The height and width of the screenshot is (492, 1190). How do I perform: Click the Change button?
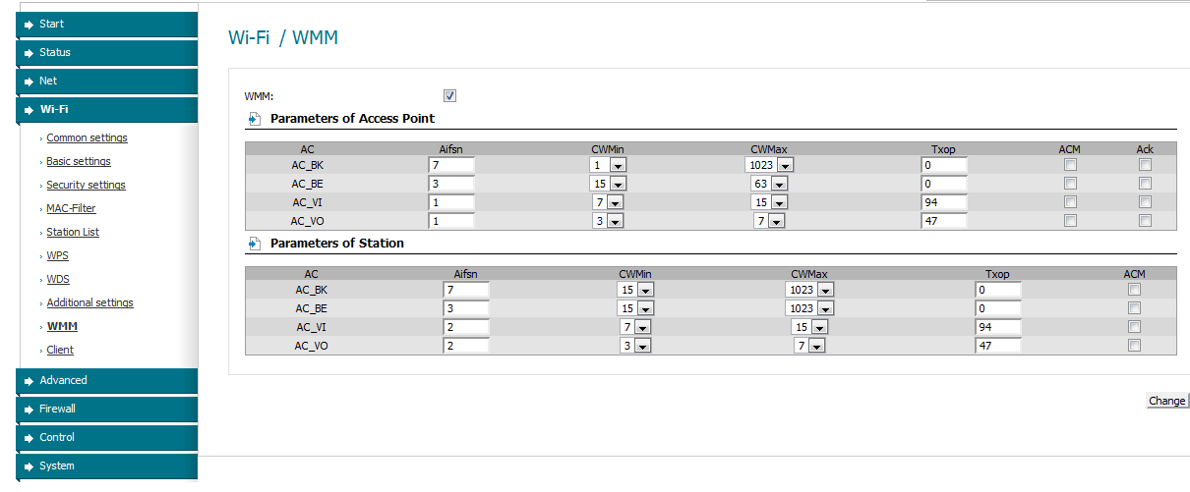coord(1167,401)
